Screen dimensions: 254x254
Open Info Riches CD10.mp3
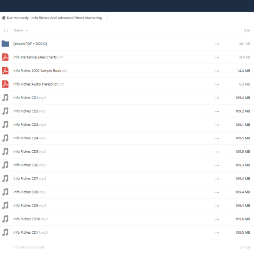tap(30, 219)
